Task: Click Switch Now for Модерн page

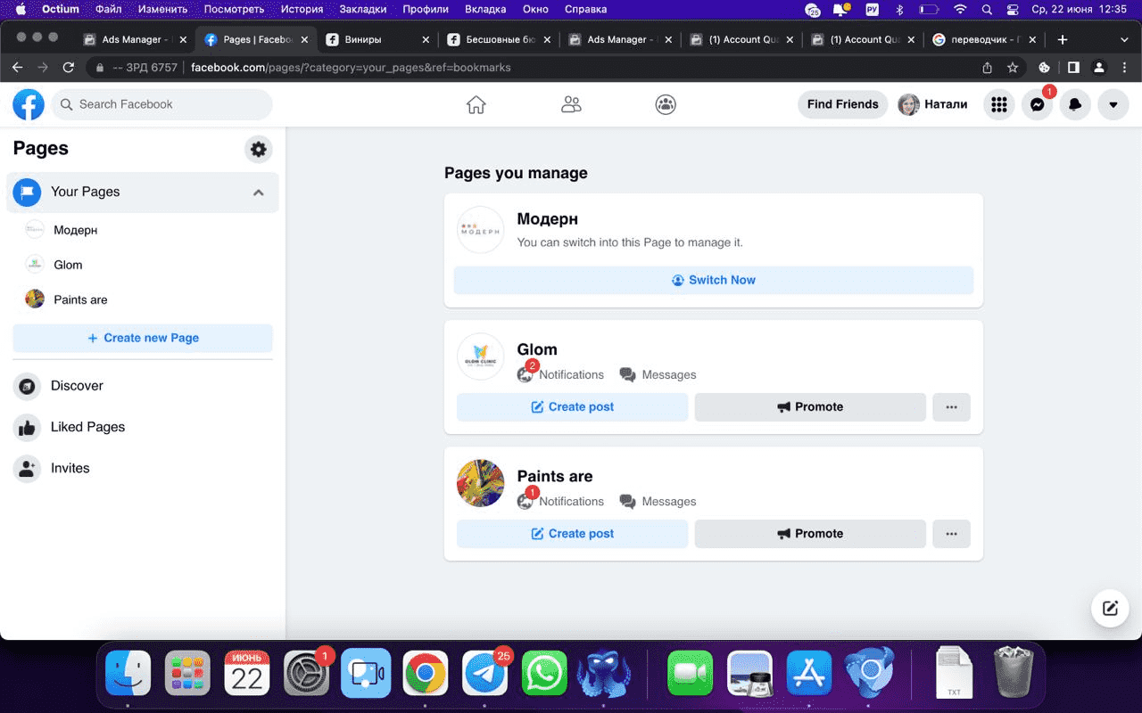Action: click(713, 280)
